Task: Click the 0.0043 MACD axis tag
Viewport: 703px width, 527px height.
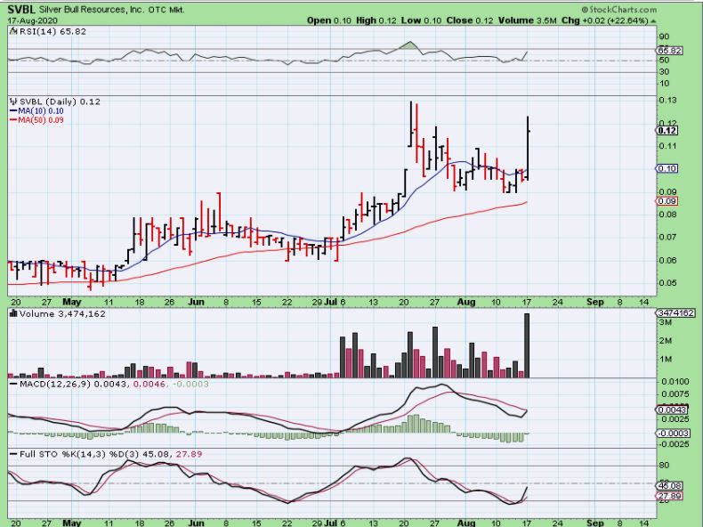Action: point(673,410)
